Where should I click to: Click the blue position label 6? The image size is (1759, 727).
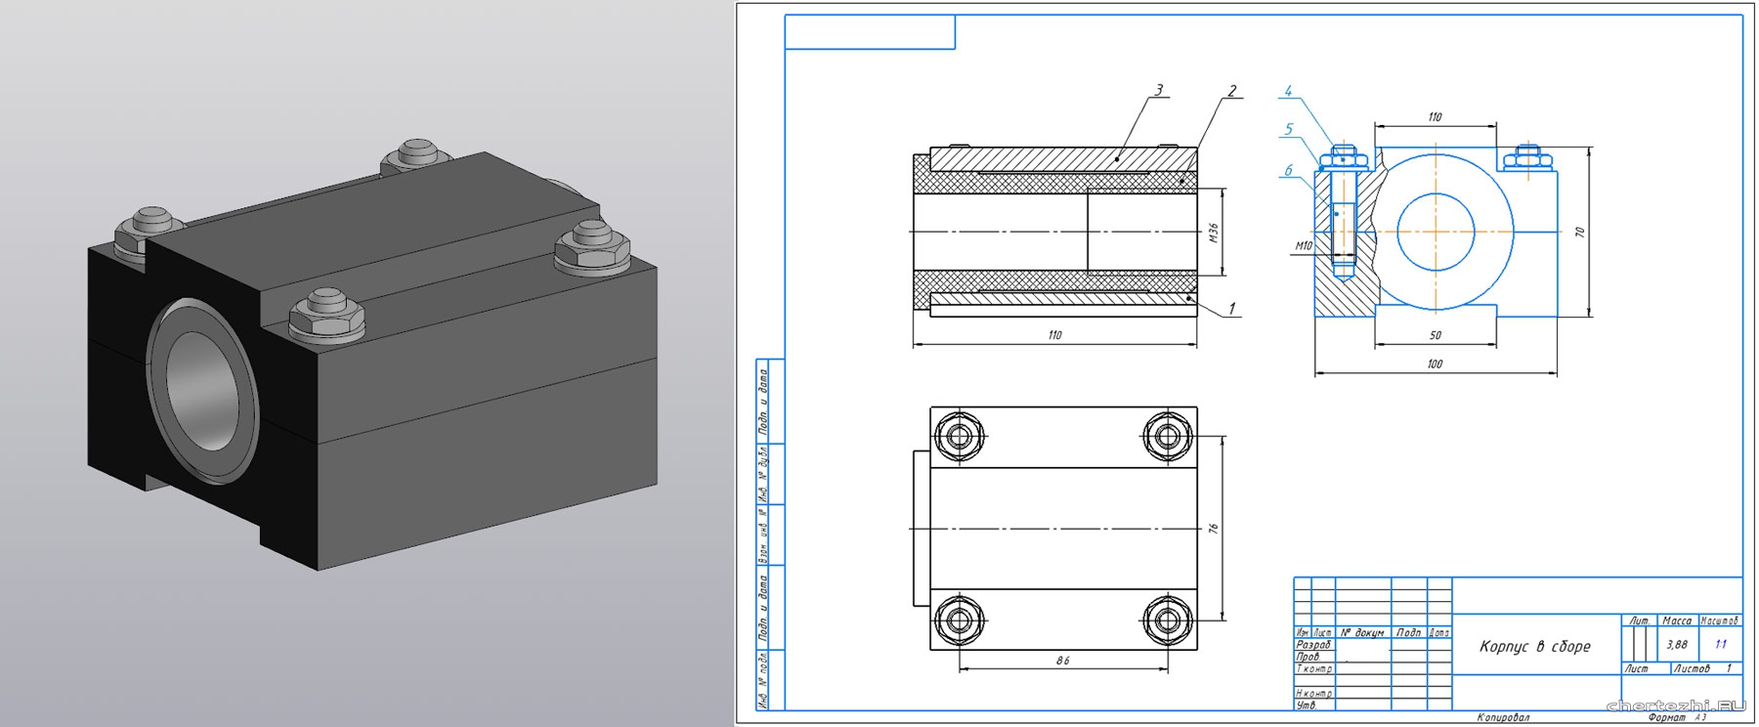click(x=1288, y=170)
